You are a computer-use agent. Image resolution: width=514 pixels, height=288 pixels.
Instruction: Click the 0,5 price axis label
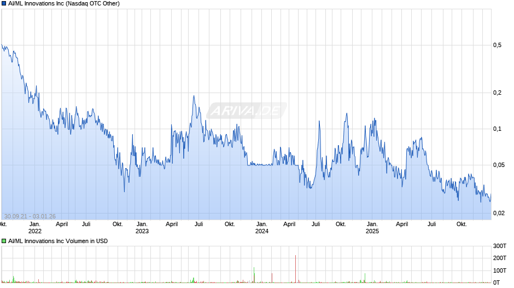click(x=497, y=45)
